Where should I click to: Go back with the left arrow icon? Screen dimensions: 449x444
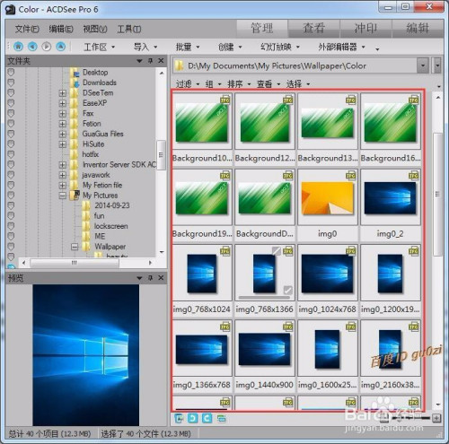click(x=32, y=47)
